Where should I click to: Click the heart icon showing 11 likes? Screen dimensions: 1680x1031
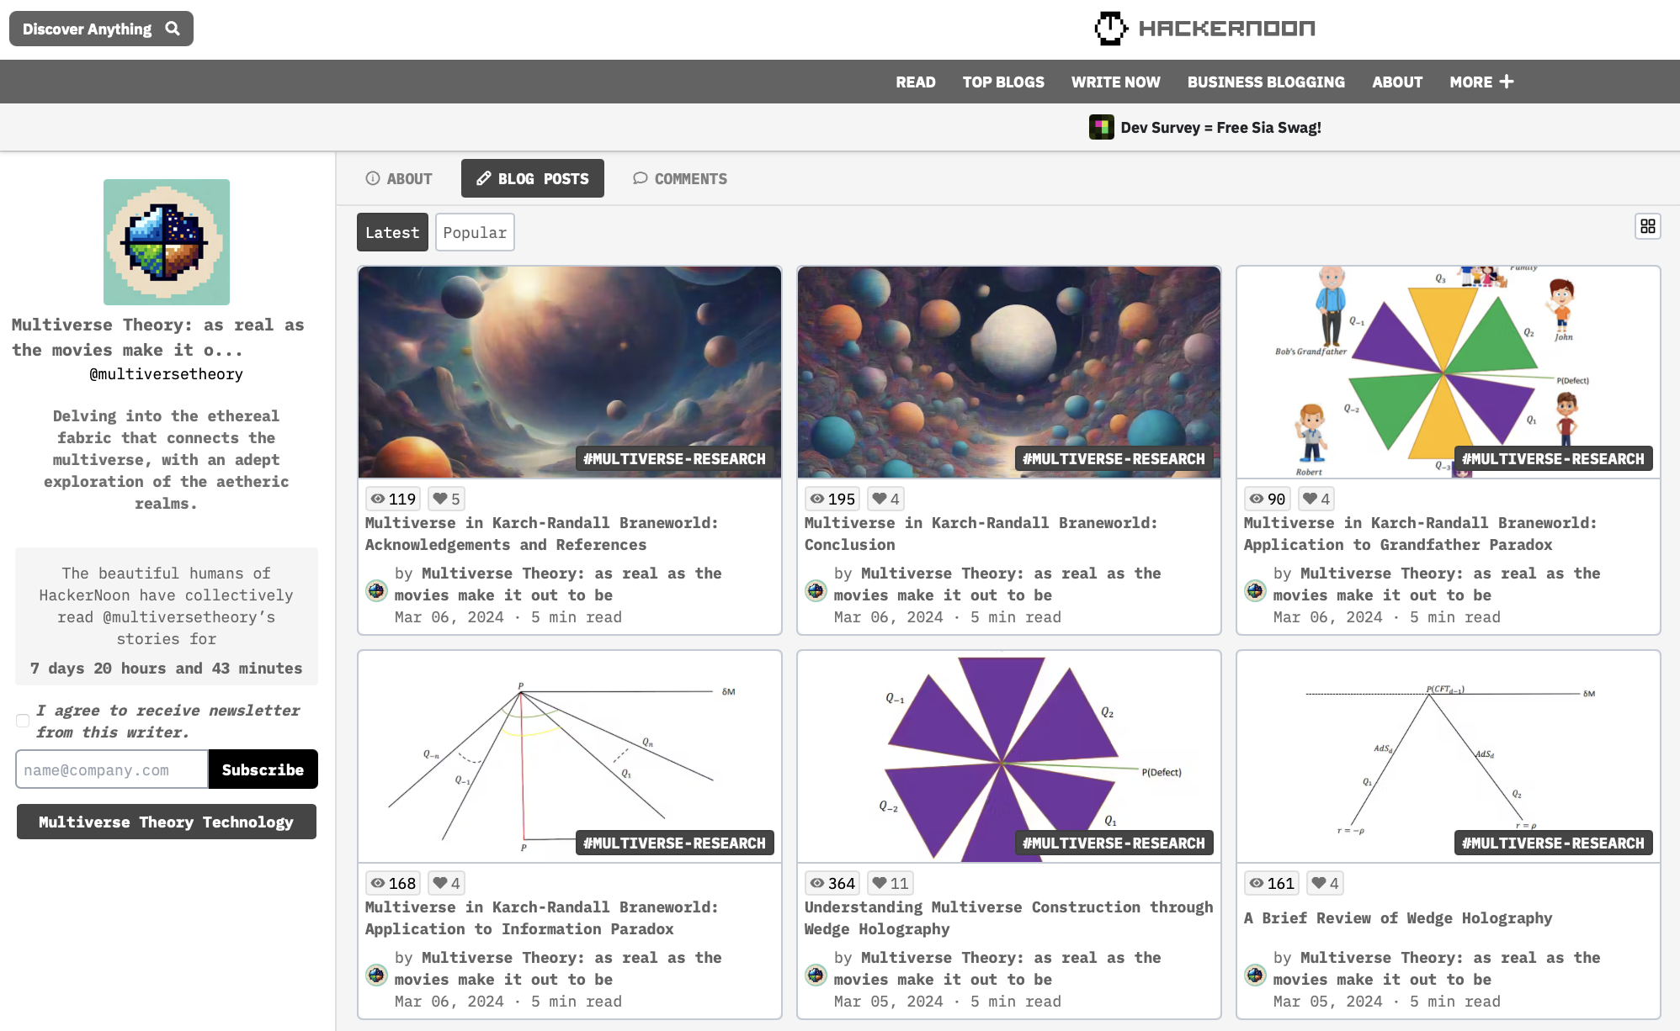tap(879, 883)
